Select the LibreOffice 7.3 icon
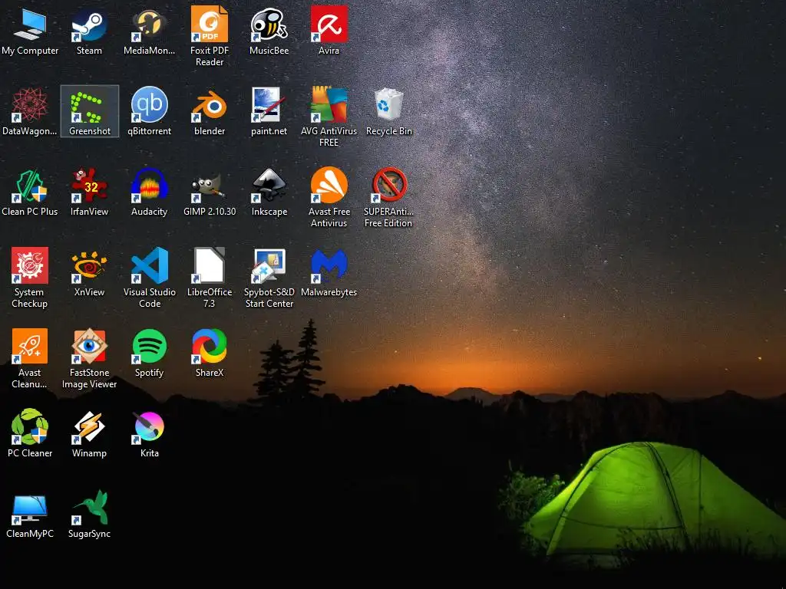This screenshot has height=589, width=786. [210, 266]
